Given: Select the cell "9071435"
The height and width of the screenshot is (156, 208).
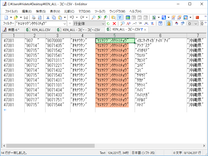Looking at the screenshot, I should click(x=55, y=45).
